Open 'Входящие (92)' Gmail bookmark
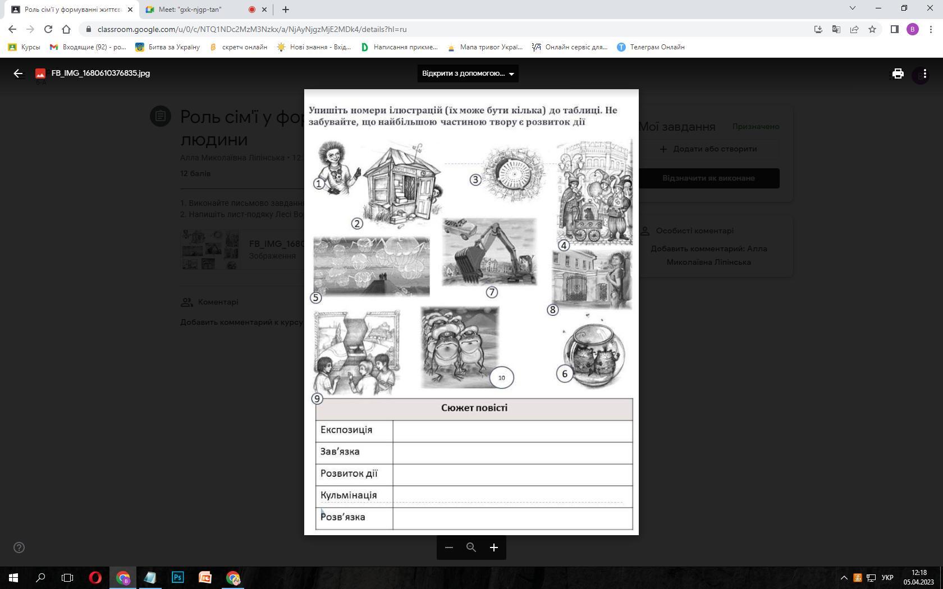The height and width of the screenshot is (589, 943). point(88,47)
